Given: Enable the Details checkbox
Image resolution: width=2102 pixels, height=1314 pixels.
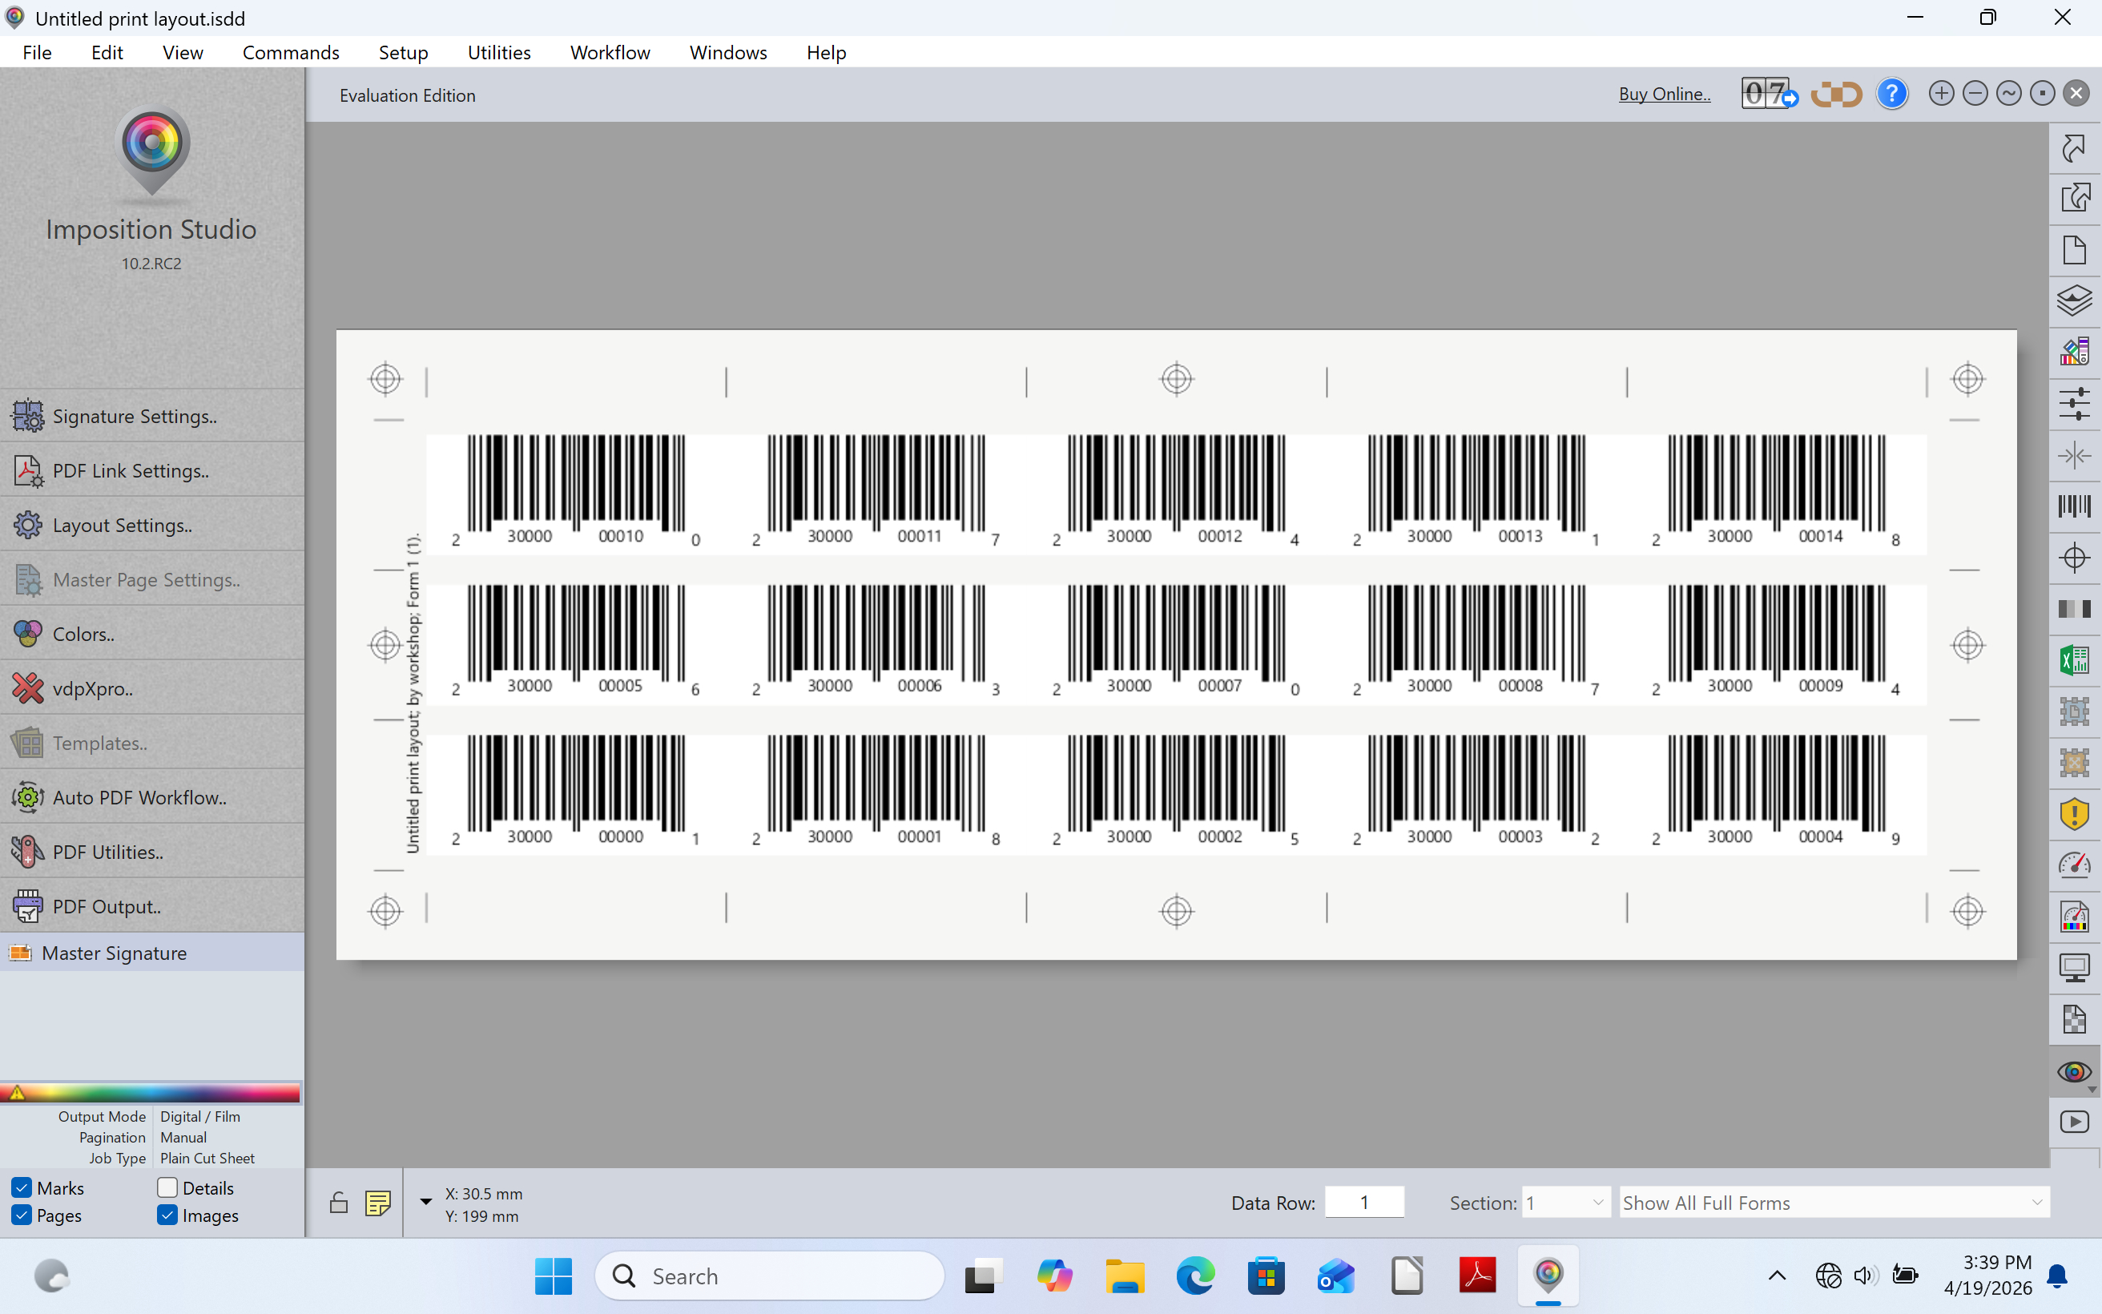Looking at the screenshot, I should click(167, 1187).
